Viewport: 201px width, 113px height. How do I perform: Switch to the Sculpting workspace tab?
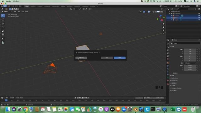[x=40, y=6]
